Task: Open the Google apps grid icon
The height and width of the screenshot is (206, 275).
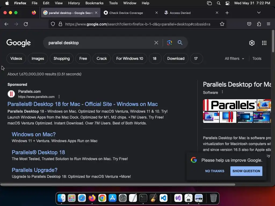Action: tap(264, 43)
